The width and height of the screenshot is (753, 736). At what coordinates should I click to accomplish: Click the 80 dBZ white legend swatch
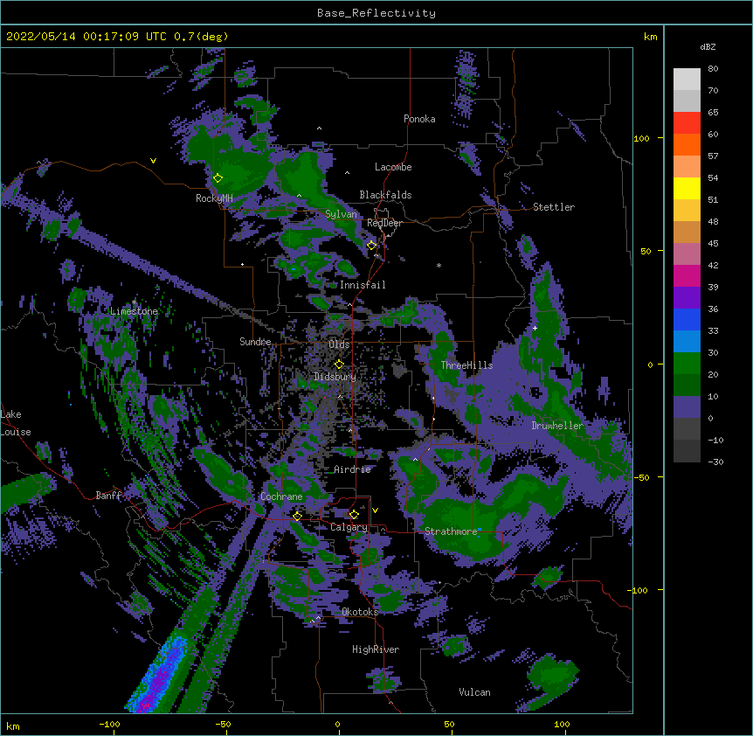point(687,79)
